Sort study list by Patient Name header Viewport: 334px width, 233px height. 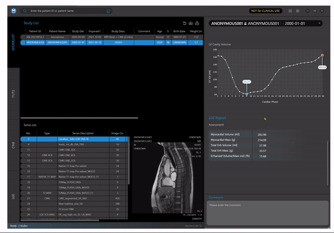coord(57,31)
